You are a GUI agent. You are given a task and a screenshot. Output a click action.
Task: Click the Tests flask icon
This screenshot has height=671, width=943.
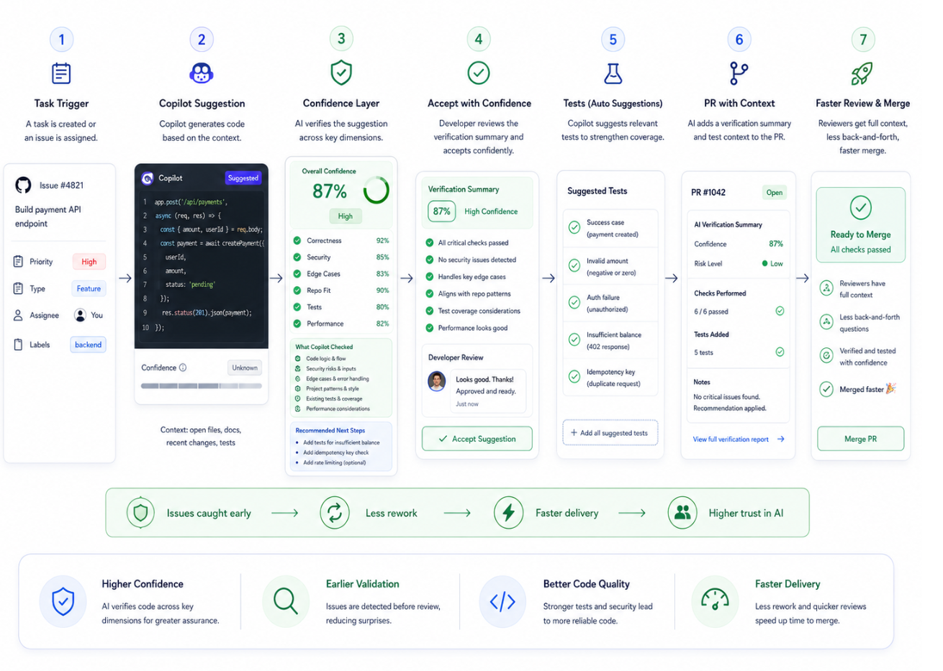coord(613,73)
